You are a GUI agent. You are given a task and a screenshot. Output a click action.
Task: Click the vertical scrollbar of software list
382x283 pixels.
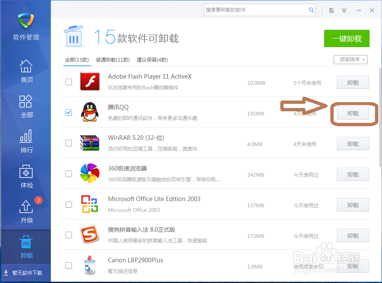380,117
